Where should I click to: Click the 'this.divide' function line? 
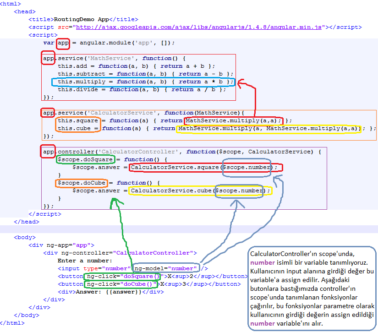point(142,89)
